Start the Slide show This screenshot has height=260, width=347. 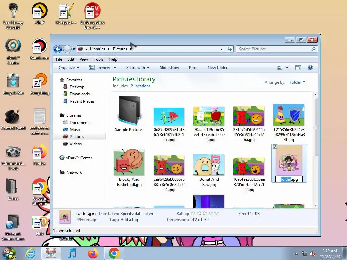coord(169,68)
